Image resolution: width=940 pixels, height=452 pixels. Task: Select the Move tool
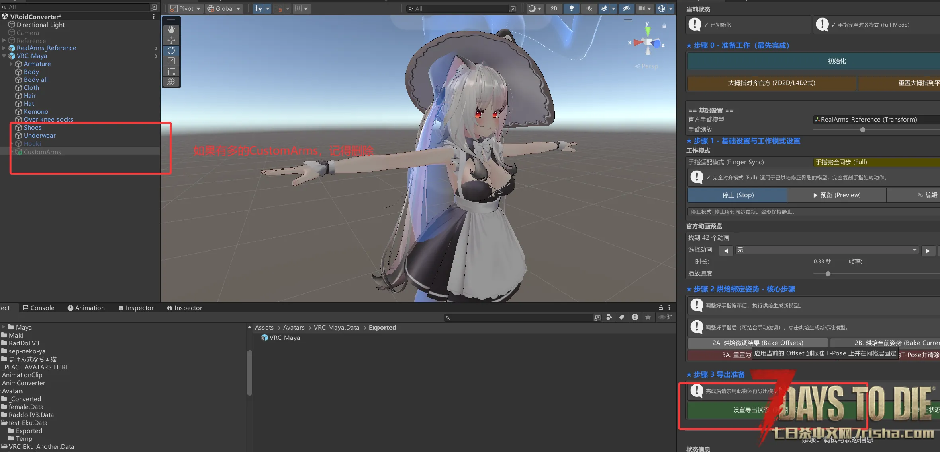point(171,40)
